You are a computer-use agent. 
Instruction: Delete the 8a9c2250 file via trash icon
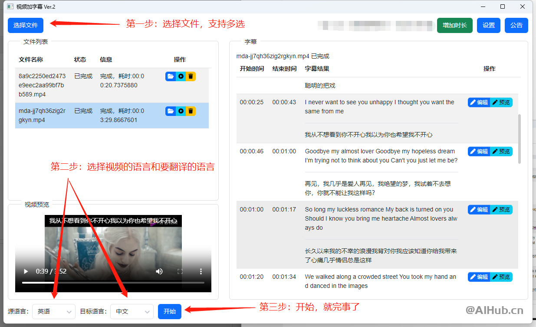coord(191,76)
